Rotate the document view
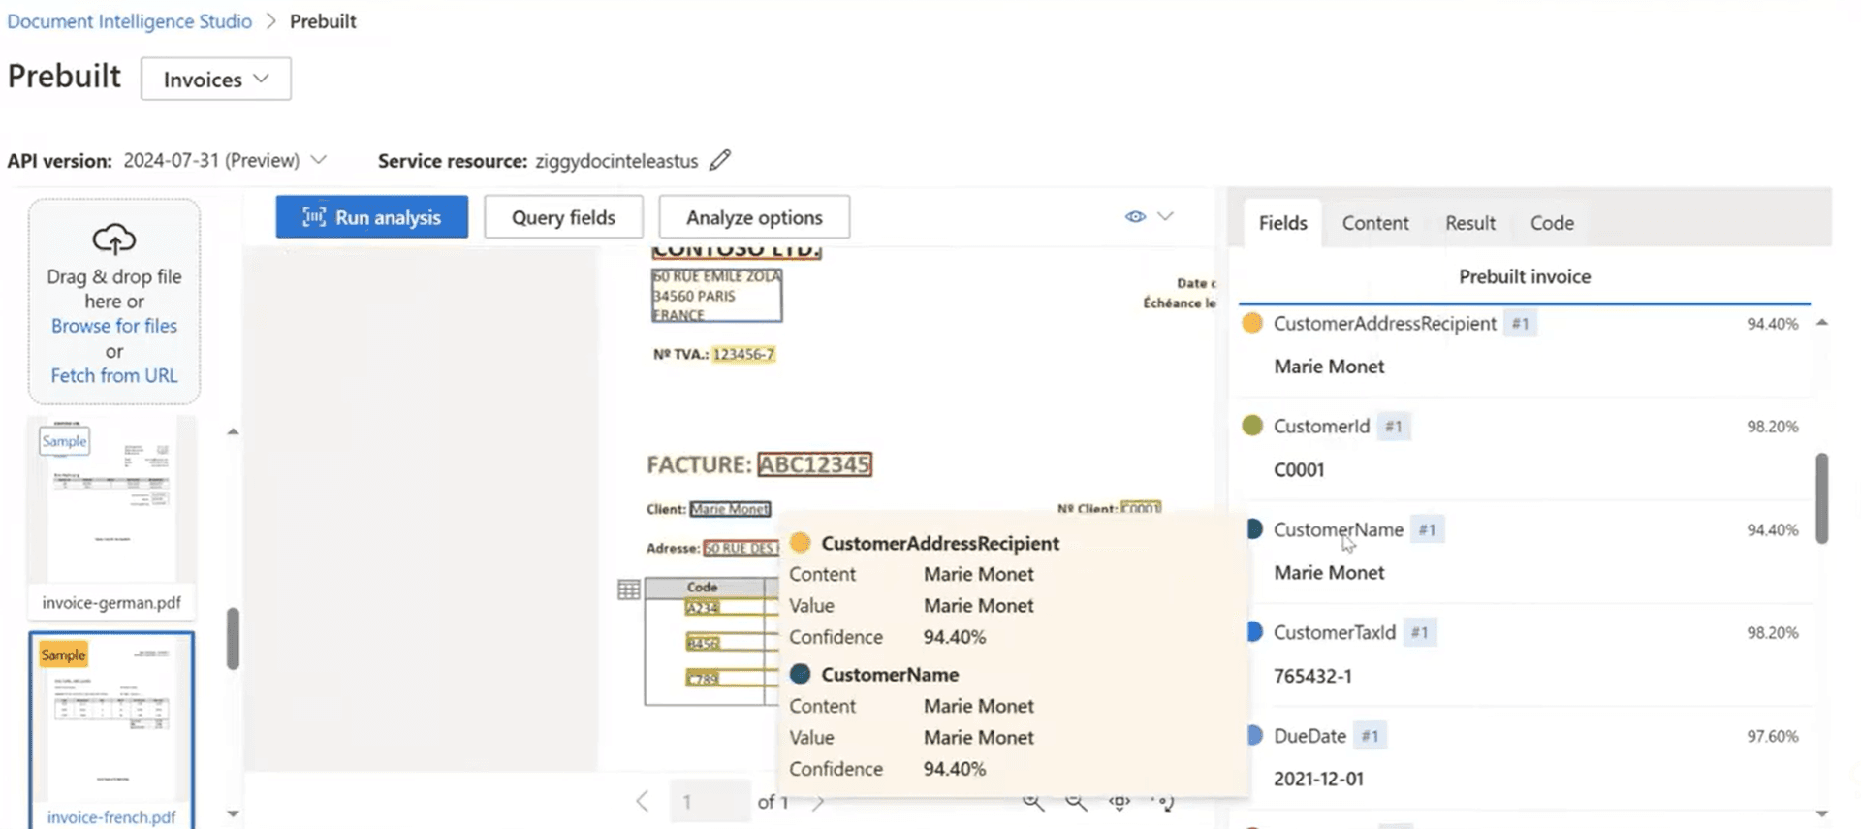 click(x=1162, y=802)
